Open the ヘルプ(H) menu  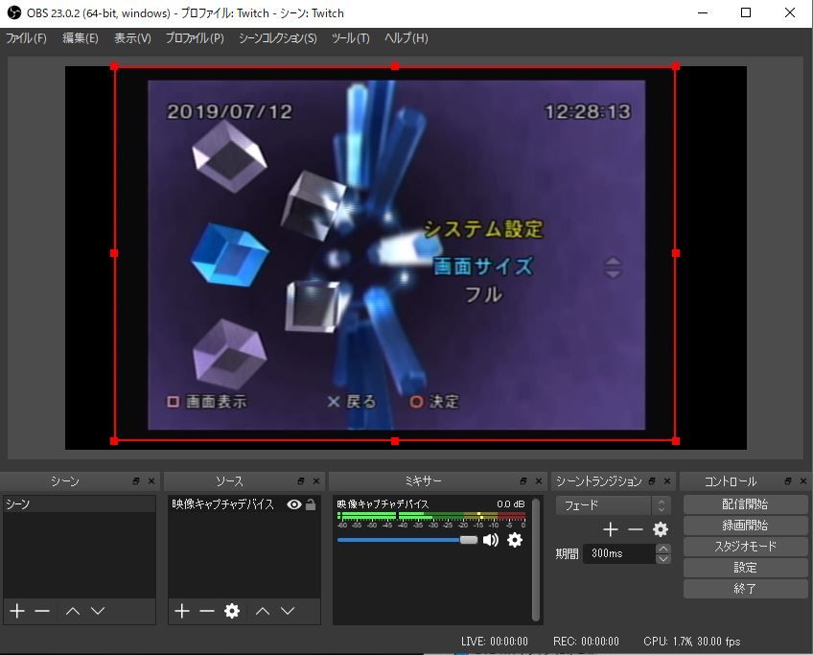pyautogui.click(x=406, y=37)
